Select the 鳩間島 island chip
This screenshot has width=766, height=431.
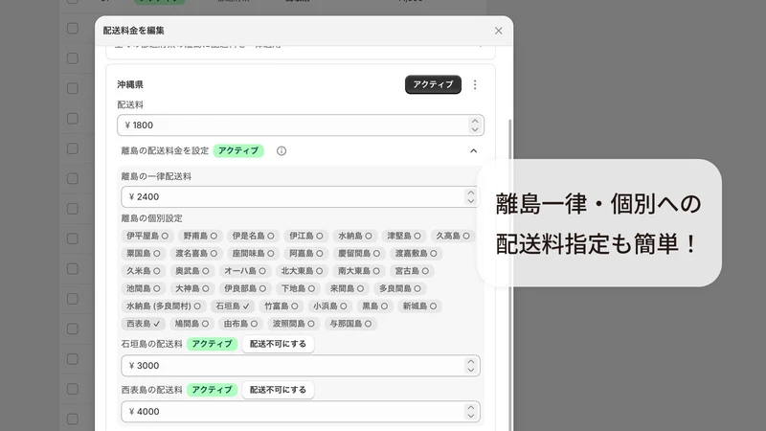(192, 324)
